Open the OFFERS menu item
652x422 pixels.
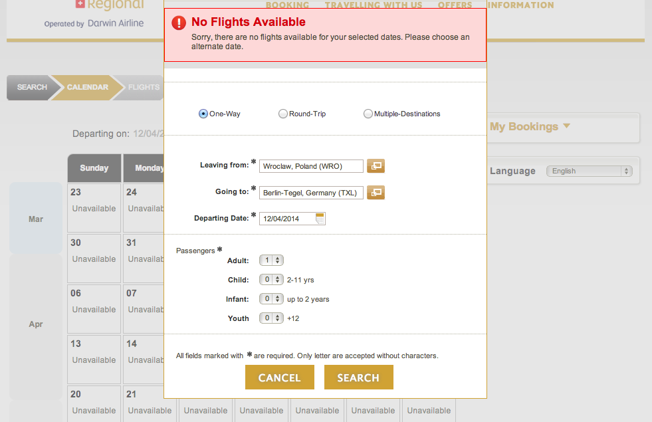pos(455,5)
